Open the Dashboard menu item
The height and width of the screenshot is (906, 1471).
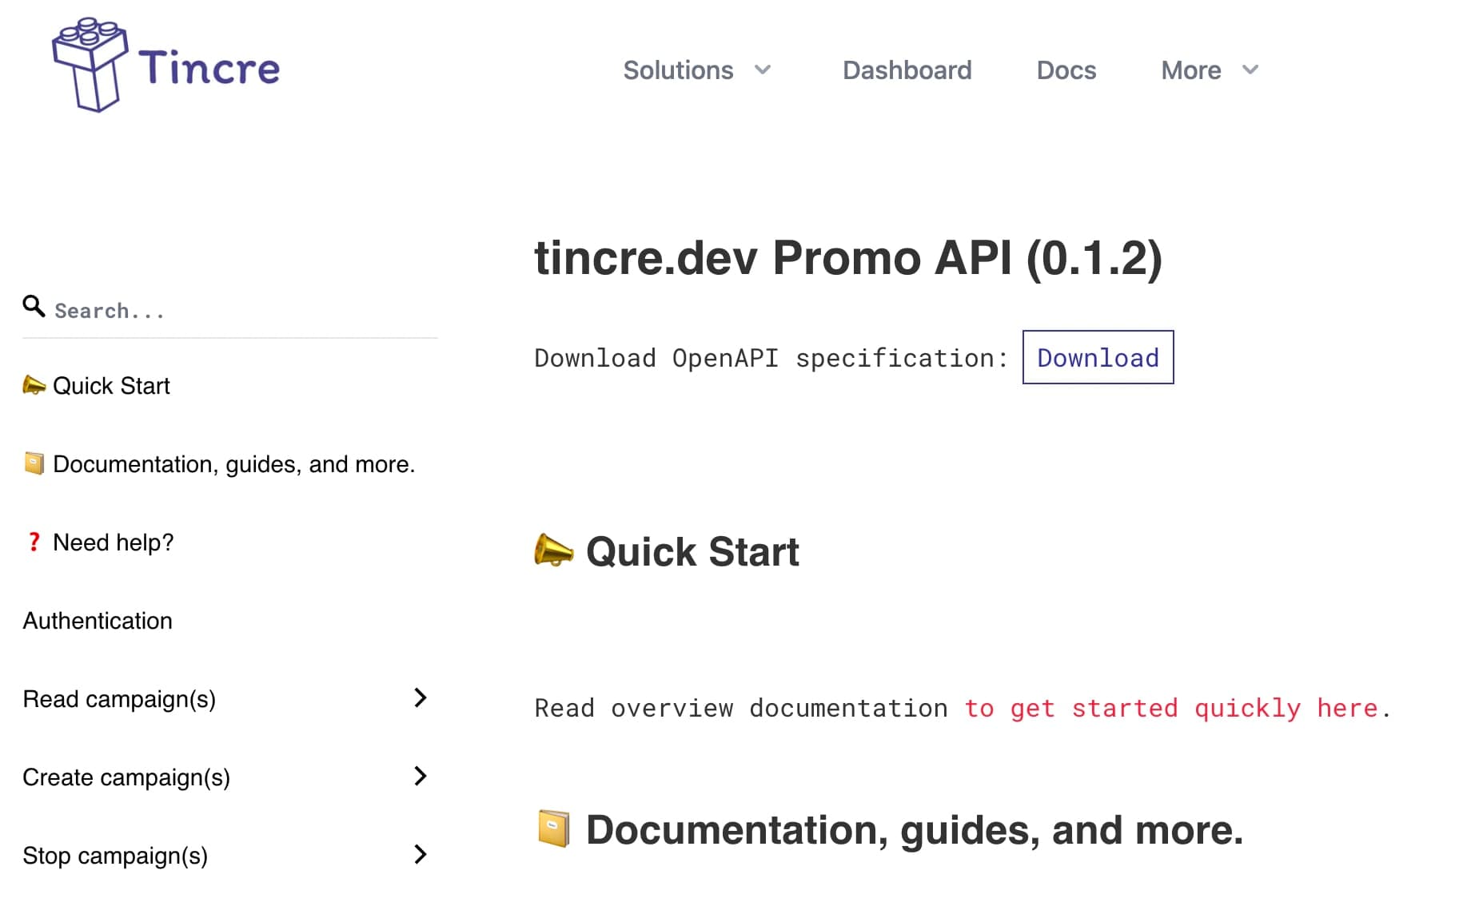[x=907, y=70]
